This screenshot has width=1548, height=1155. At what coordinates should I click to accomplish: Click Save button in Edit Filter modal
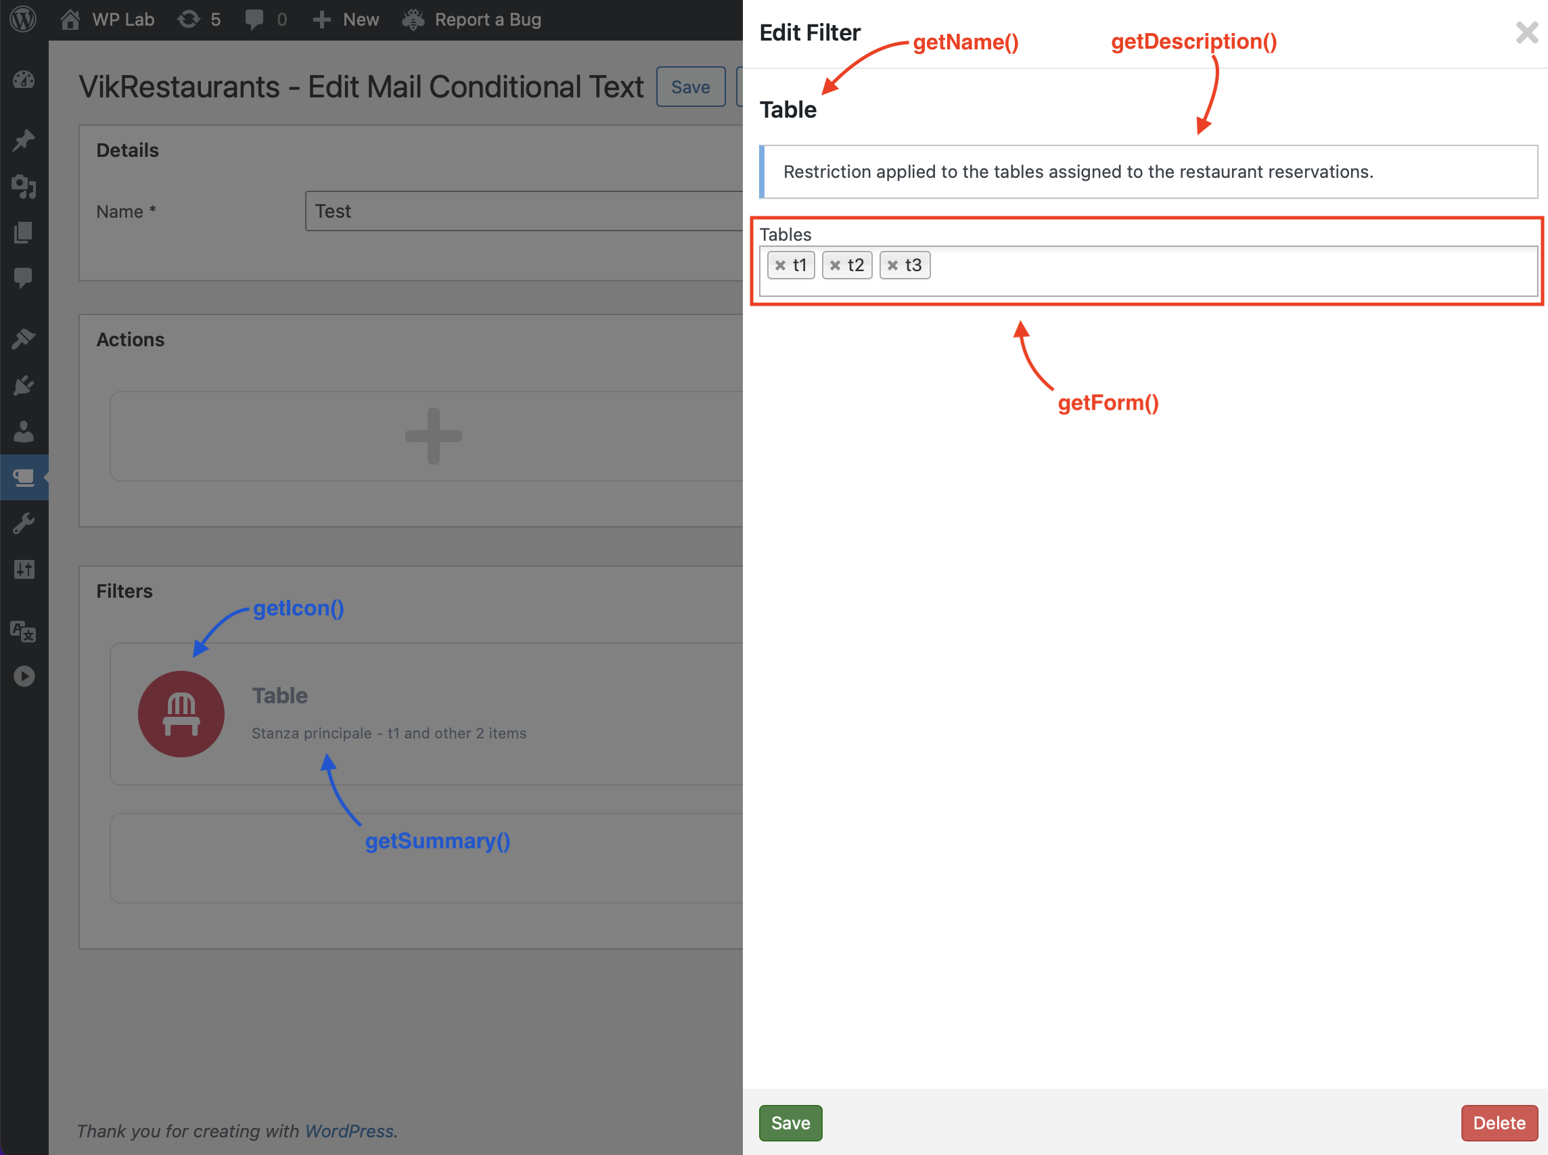(790, 1121)
